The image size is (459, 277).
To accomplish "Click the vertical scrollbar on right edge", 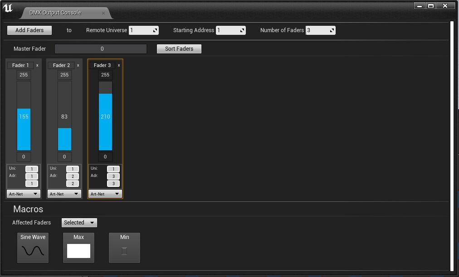I will point(452,146).
